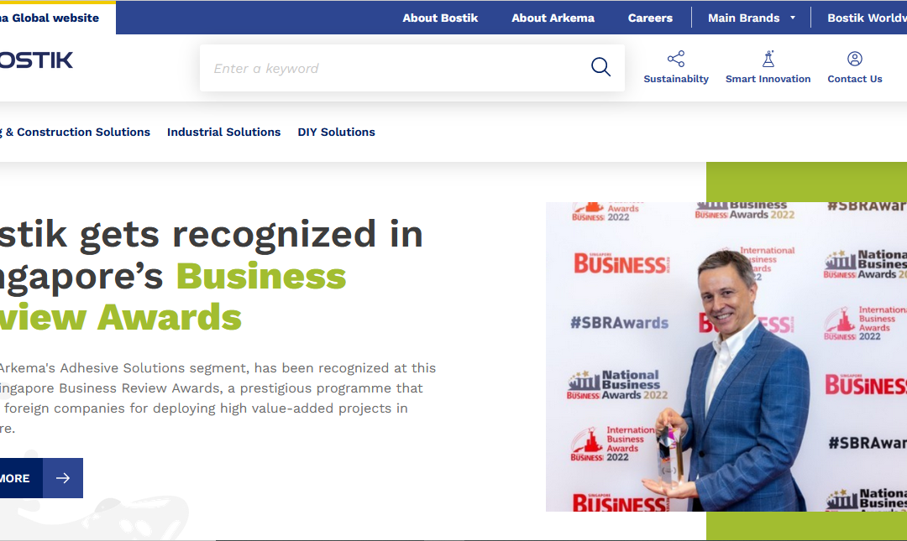Click the arrow icon on Read More button
The width and height of the screenshot is (907, 541).
[63, 478]
